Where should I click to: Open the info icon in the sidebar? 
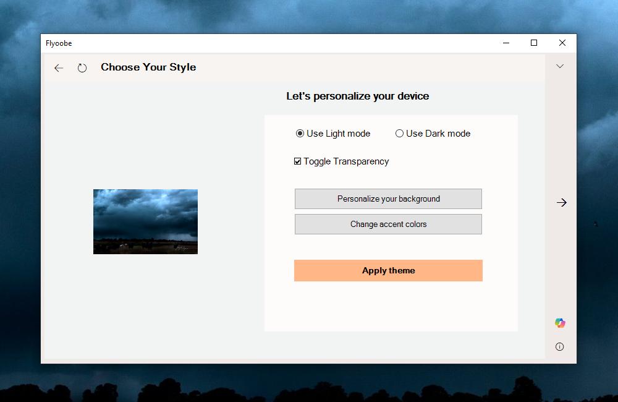coord(560,347)
